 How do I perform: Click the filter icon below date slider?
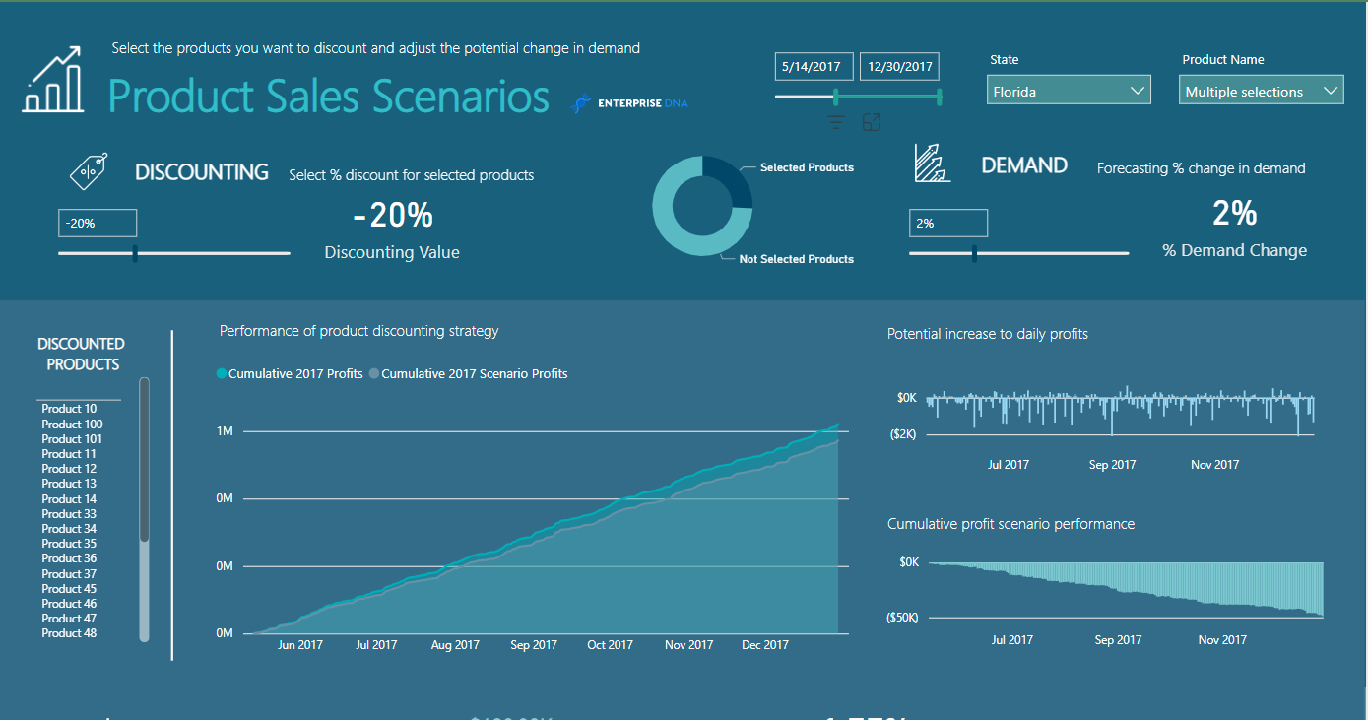tap(836, 122)
